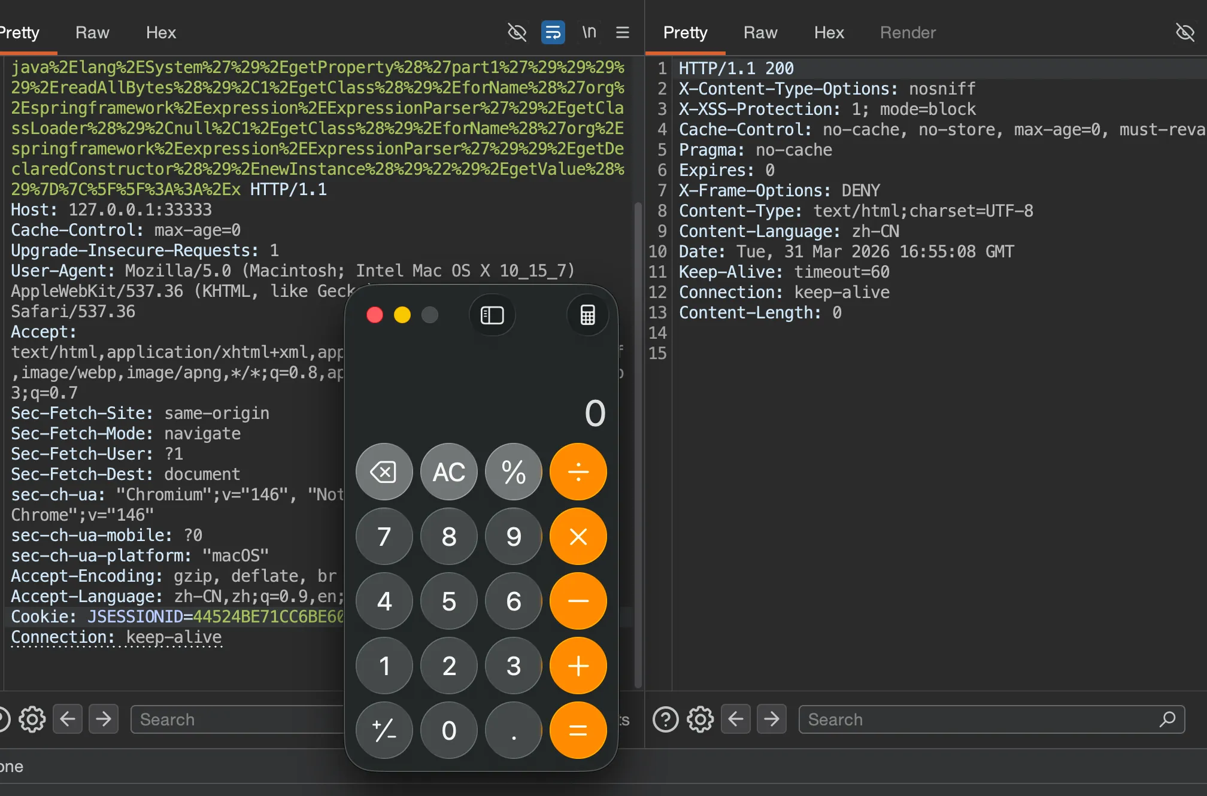The height and width of the screenshot is (796, 1207).
Task: Open the response search settings gear
Action: point(700,719)
